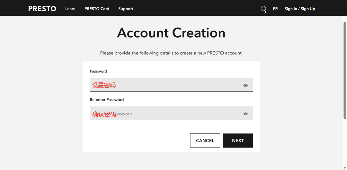Focus the Re-enter Password input field
The height and width of the screenshot is (170, 347).
click(171, 114)
